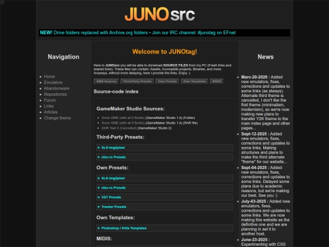329x247 pixels.
Task: Jump to GMS Sources with its button
Action: (x=106, y=81)
